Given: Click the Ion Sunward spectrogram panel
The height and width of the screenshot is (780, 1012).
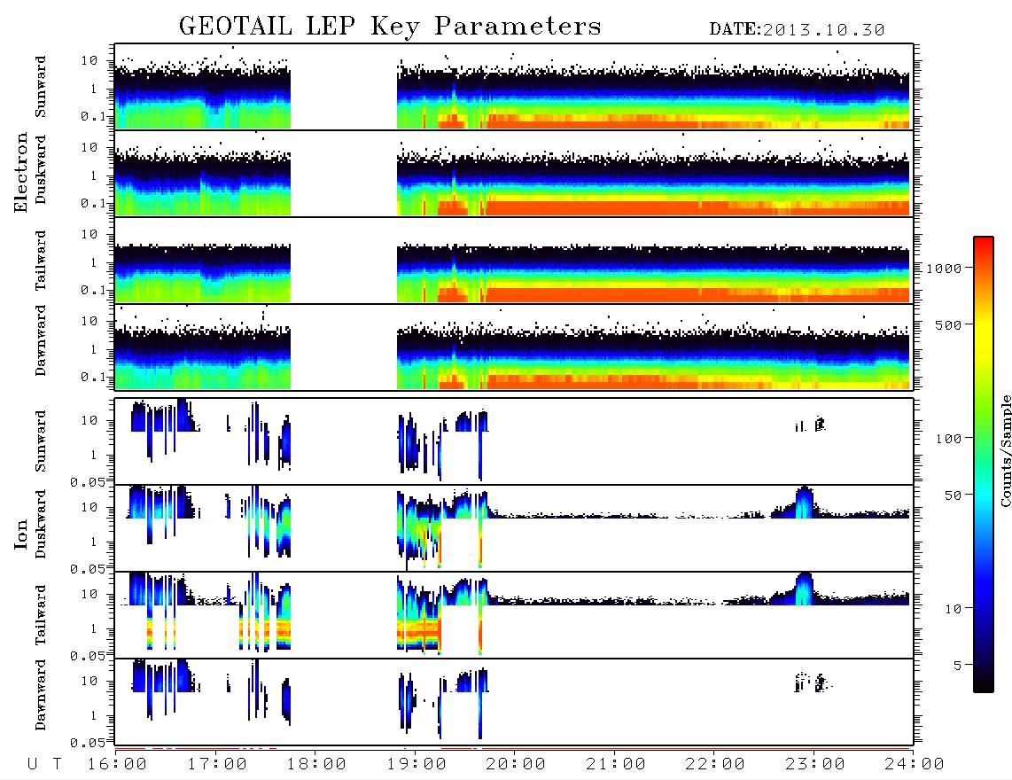Looking at the screenshot, I should [x=514, y=441].
